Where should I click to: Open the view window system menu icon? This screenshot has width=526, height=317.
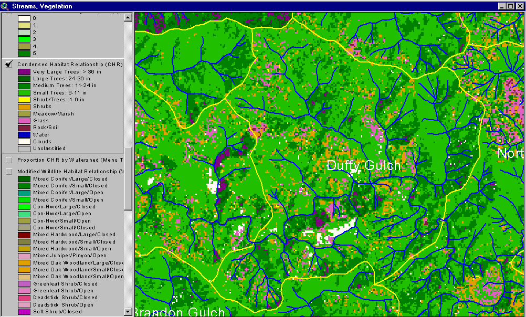click(5, 6)
